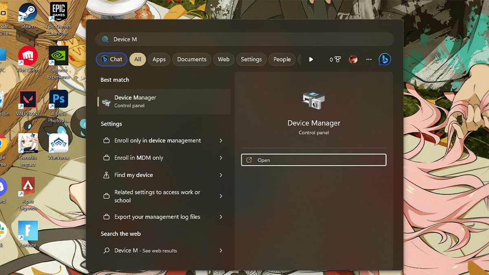Open the three-dot more options menu
This screenshot has height=275, width=489.
[369, 59]
